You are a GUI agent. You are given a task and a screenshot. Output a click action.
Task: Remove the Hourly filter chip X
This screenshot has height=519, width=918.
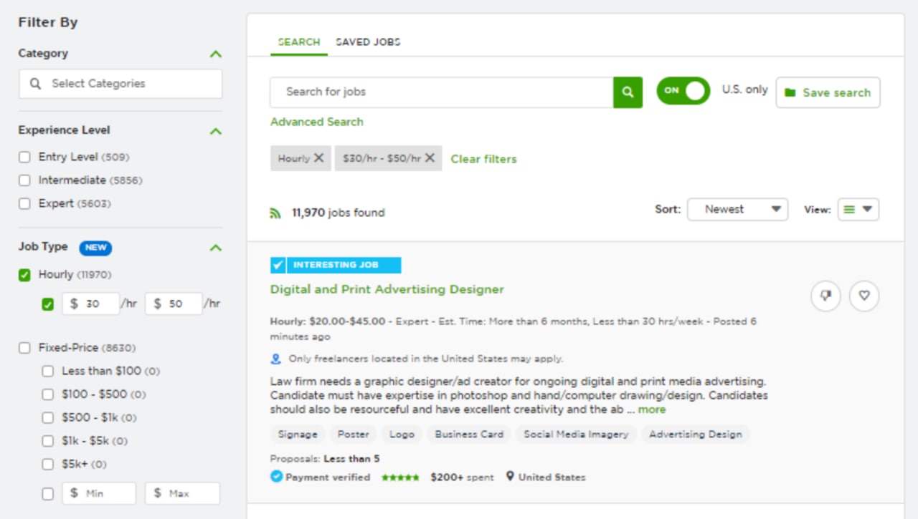tap(318, 158)
